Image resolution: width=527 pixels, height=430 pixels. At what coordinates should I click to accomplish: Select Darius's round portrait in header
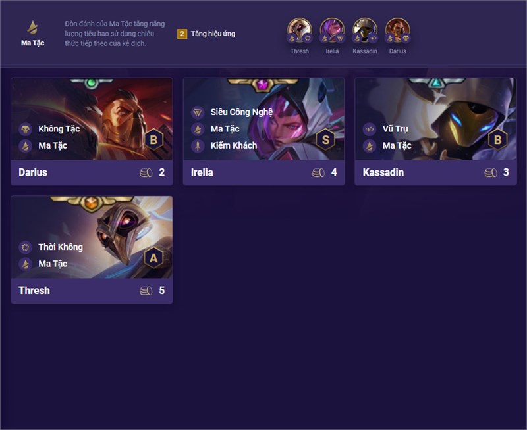coord(398,30)
